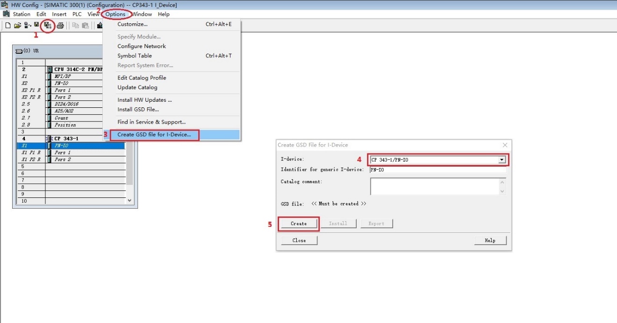This screenshot has height=323, width=617.
Task: Select empty slot 10 in the rack
Action: click(71, 201)
